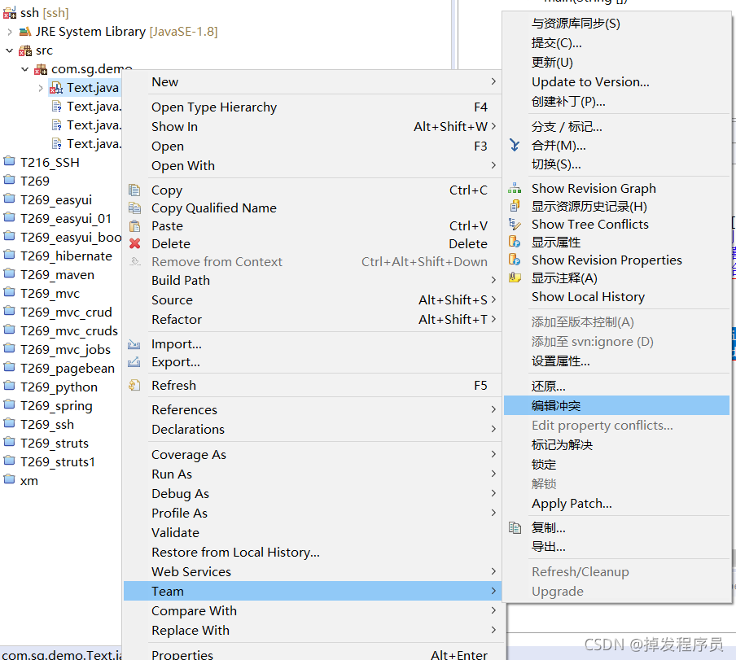Open Replace With submenu
Screen dimensions: 736x660
pos(313,631)
